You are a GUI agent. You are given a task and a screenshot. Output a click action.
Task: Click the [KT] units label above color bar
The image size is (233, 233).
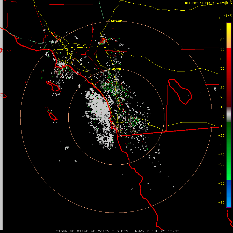coord(221,18)
